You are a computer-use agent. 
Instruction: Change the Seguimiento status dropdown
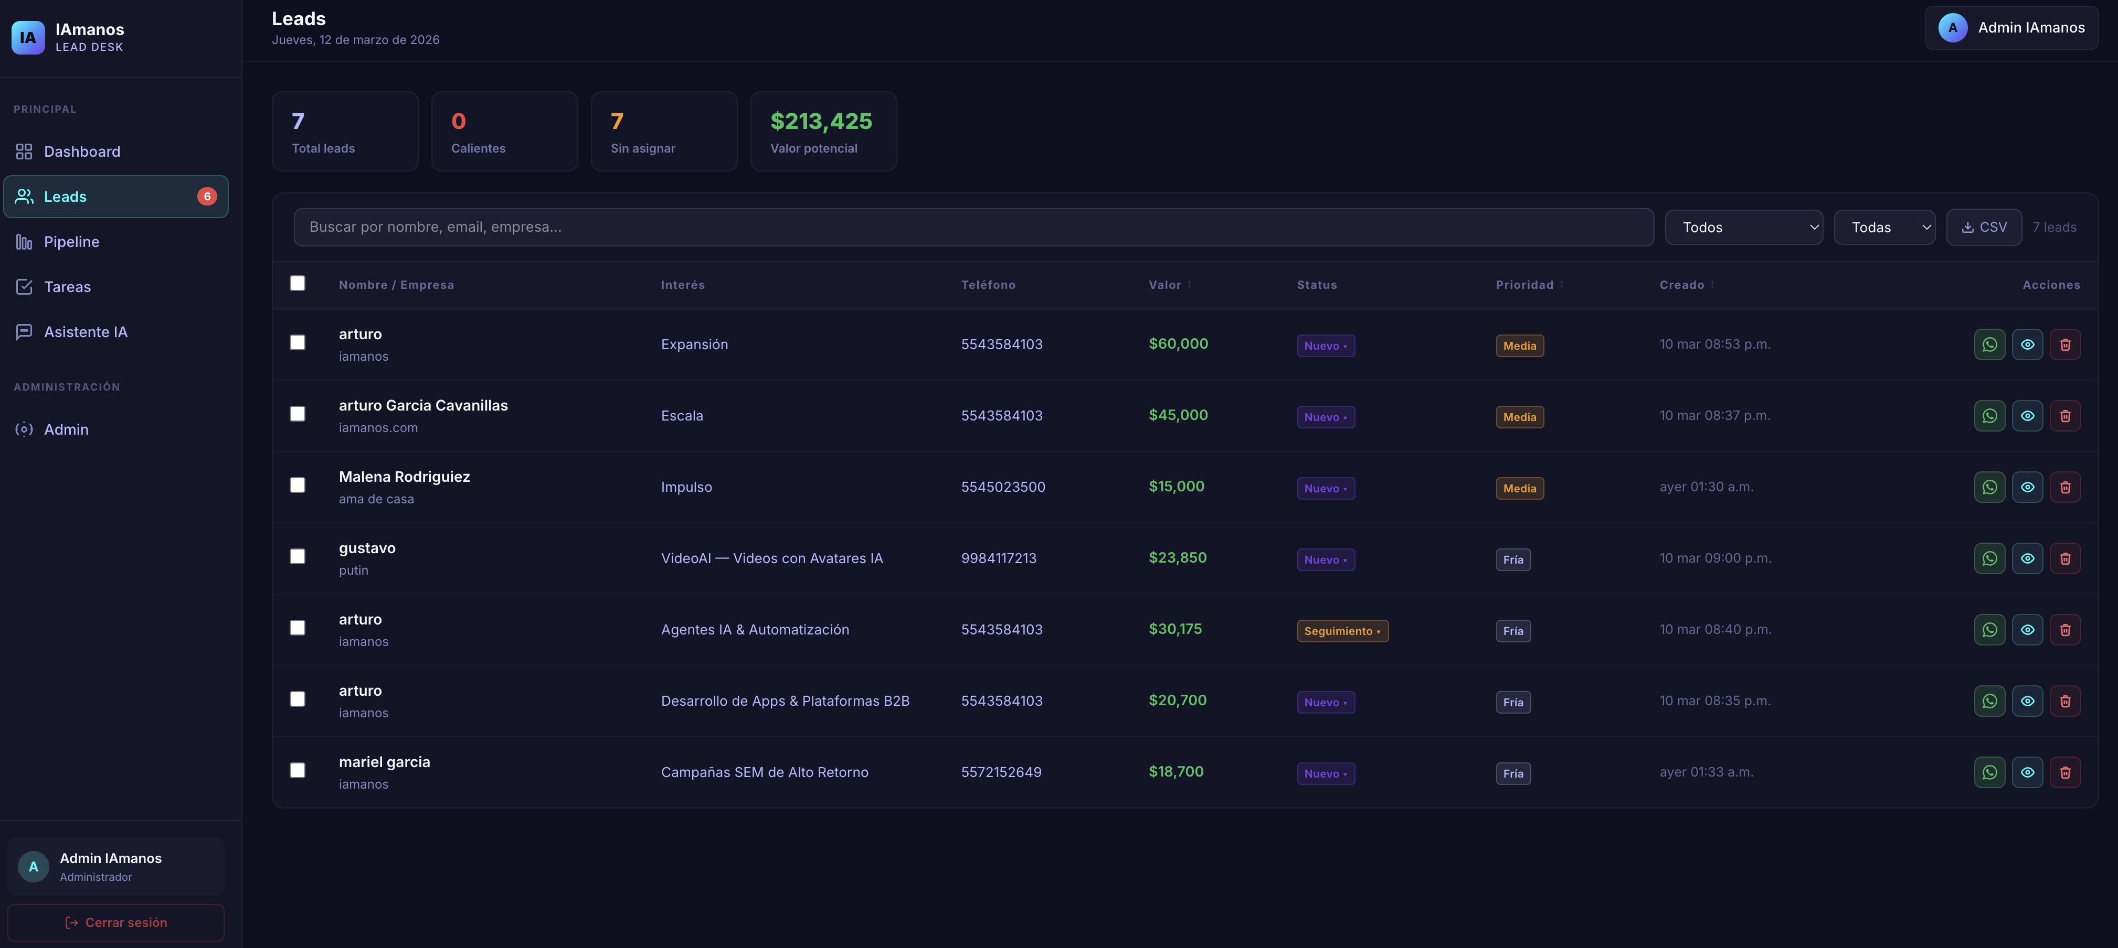pos(1342,631)
